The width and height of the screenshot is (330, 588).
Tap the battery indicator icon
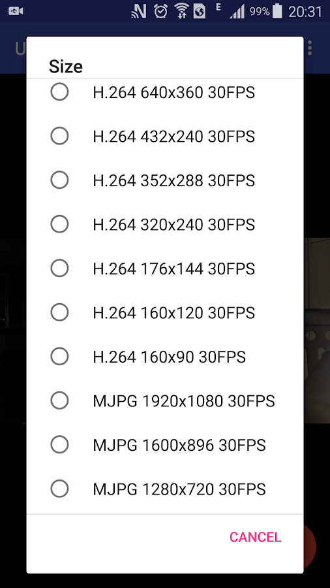click(277, 12)
